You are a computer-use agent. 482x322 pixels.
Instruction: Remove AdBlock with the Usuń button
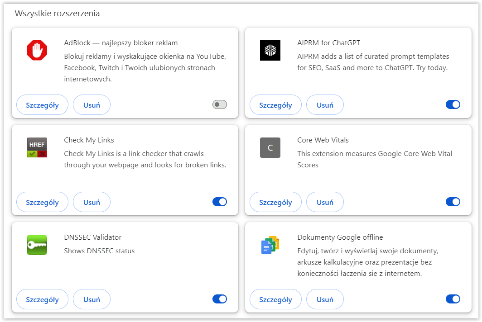(92, 105)
